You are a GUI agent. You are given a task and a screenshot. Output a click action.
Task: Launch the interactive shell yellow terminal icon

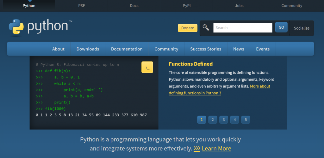pos(147,67)
